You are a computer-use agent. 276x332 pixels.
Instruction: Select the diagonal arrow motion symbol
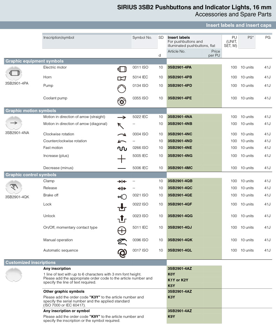click(121, 126)
